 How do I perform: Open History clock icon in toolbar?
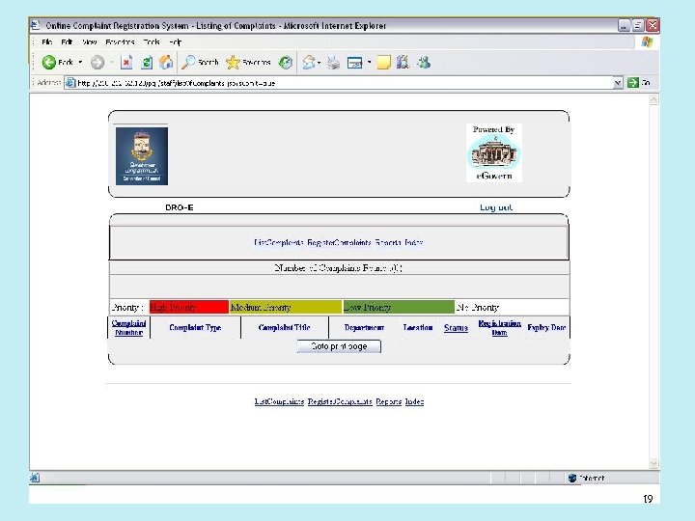286,63
